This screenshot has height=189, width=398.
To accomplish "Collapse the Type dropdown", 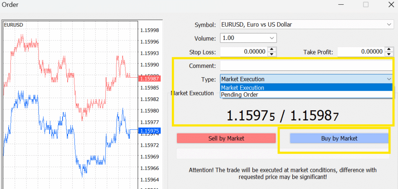I will point(389,79).
